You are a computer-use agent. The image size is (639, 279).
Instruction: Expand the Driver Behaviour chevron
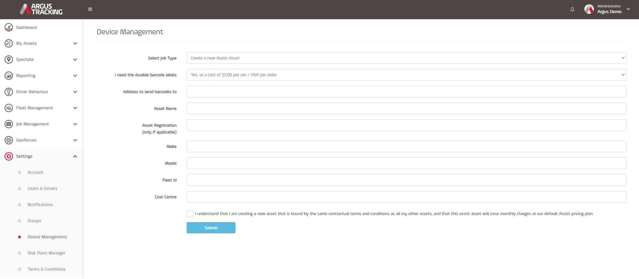(75, 92)
